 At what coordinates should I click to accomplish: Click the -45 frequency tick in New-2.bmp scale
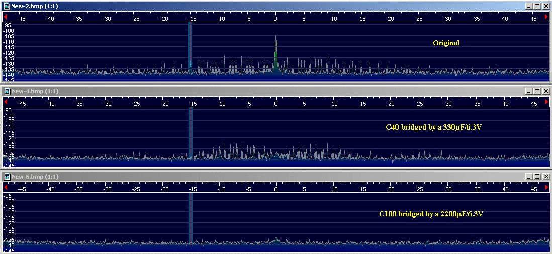[x=22, y=19]
